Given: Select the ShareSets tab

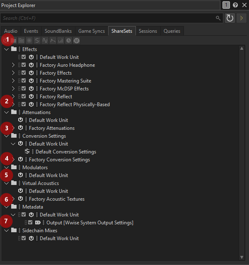Looking at the screenshot, I should pyautogui.click(x=122, y=31).
